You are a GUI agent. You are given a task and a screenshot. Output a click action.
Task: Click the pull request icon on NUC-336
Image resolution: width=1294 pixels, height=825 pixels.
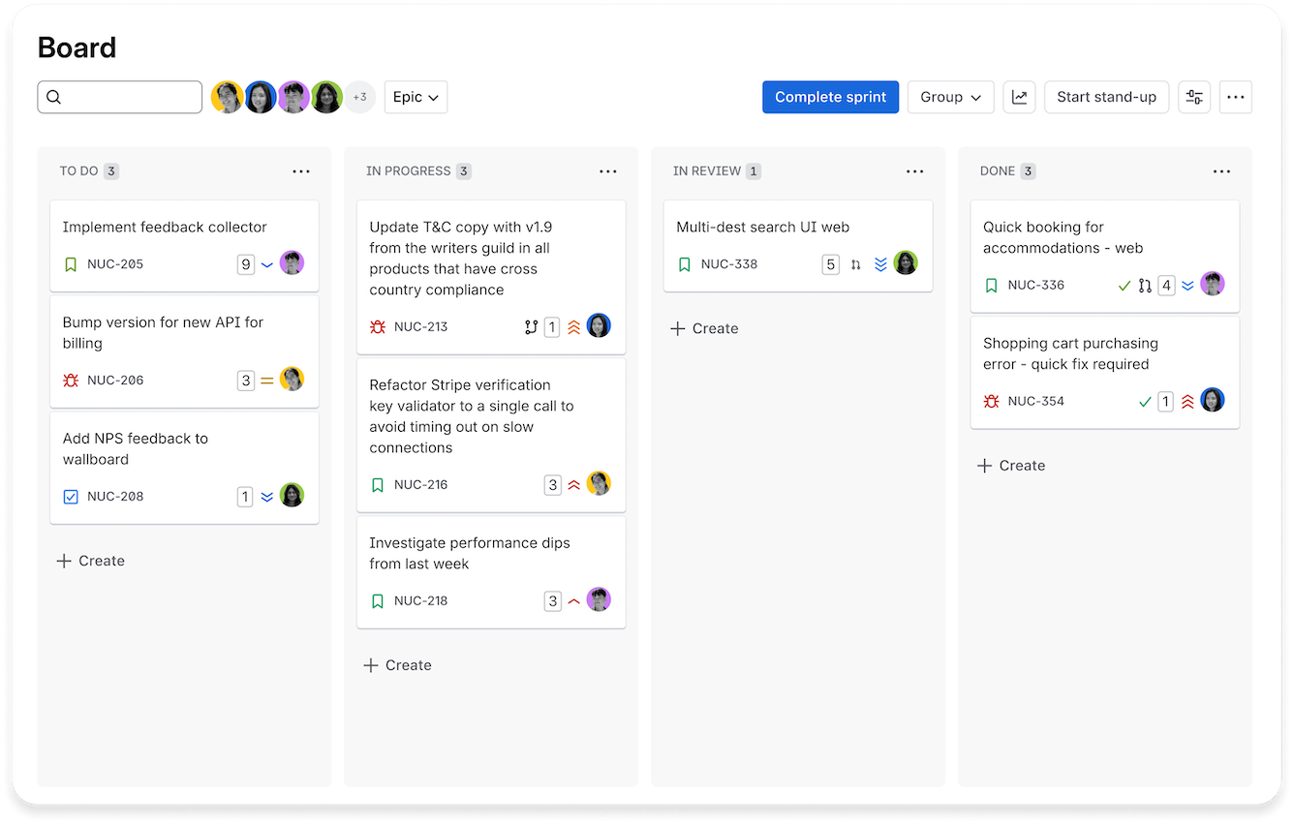1145,286
